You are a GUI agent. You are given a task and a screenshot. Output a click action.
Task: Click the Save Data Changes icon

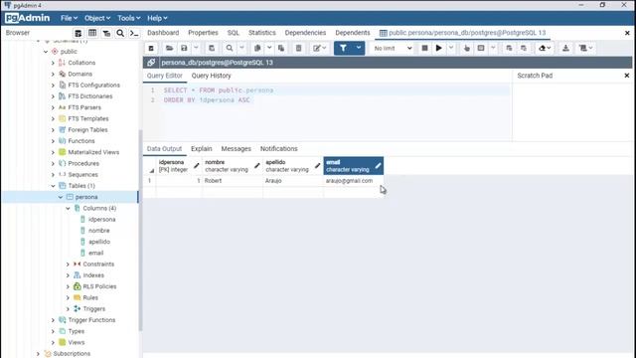[212, 48]
